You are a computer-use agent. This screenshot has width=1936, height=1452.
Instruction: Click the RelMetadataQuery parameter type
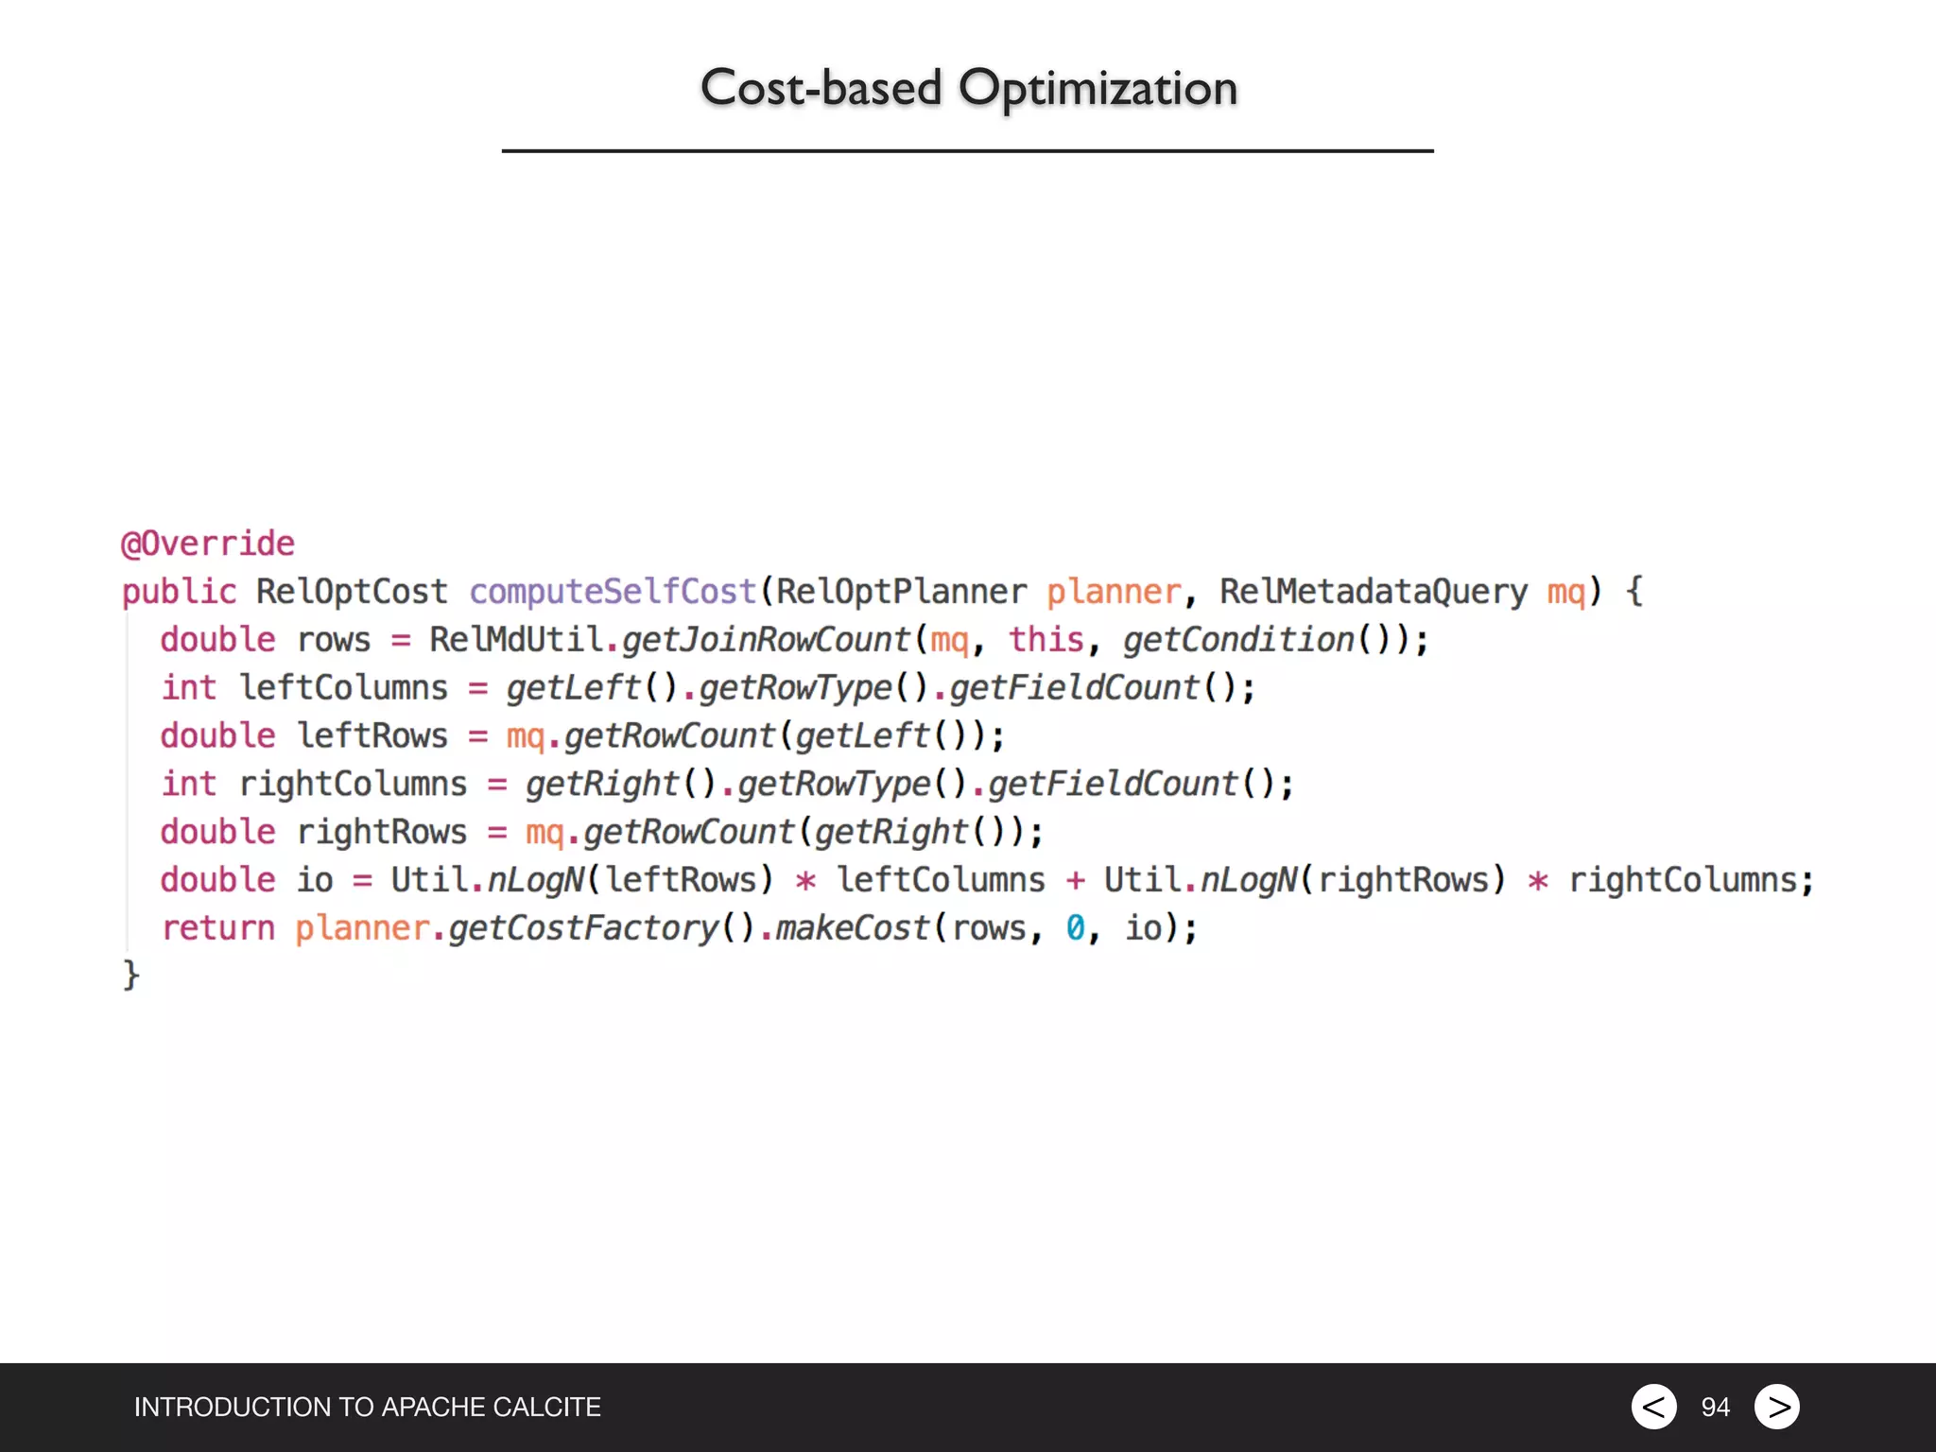coord(1373,592)
